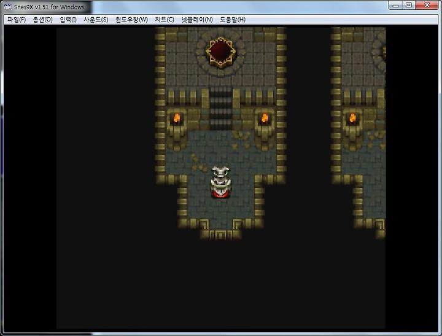Image resolution: width=442 pixels, height=336 pixels.
Task: Open the 넷플레이(N) menu
Action: 197,20
